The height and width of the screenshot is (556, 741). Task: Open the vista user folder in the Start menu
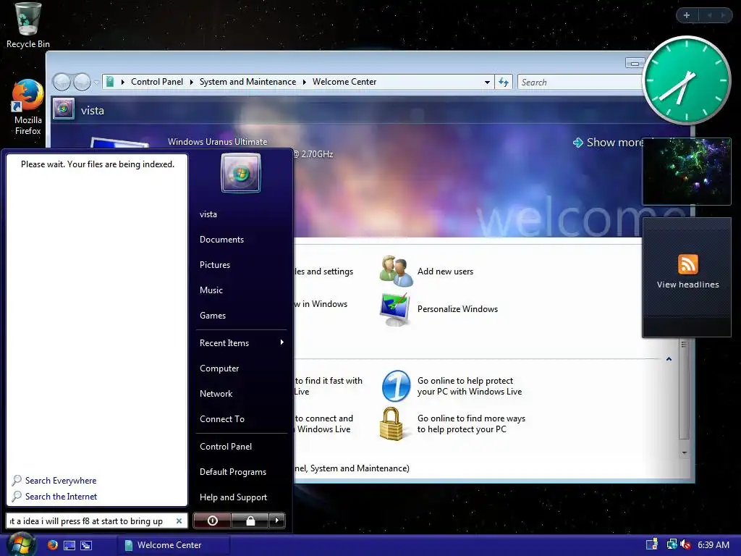(208, 214)
